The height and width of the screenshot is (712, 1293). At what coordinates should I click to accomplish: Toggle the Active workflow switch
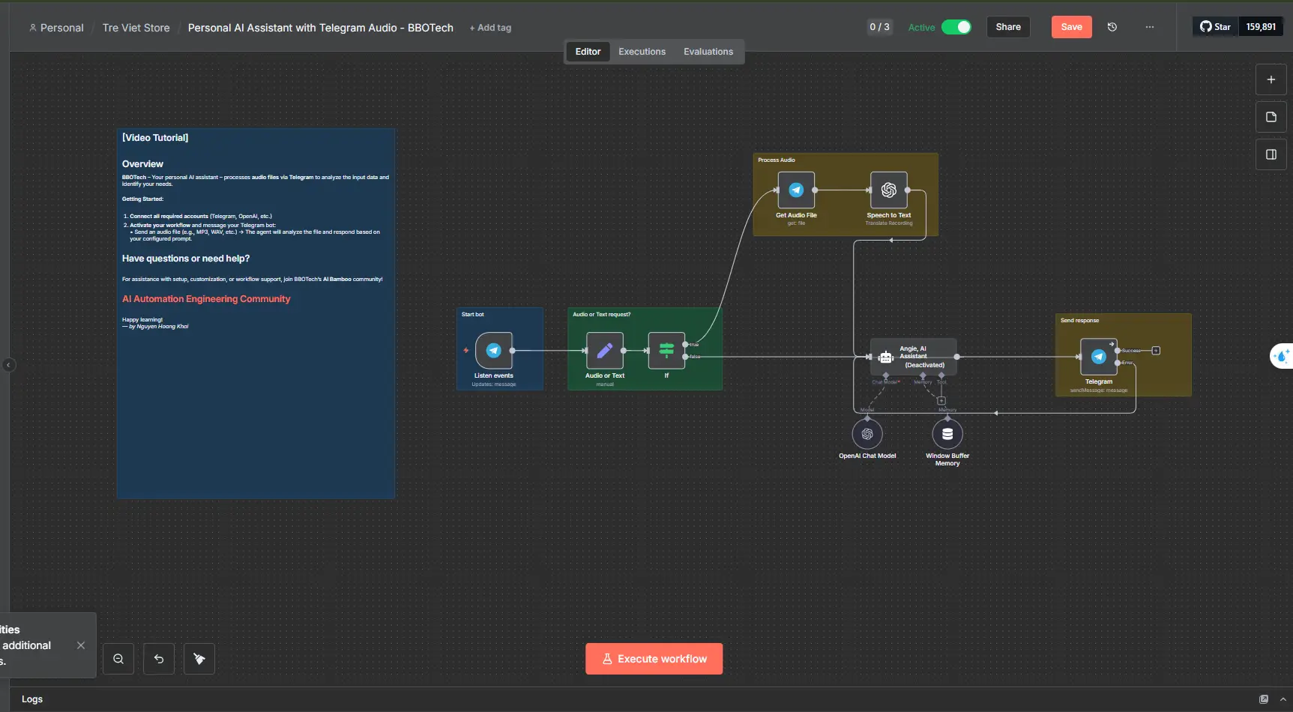(956, 27)
